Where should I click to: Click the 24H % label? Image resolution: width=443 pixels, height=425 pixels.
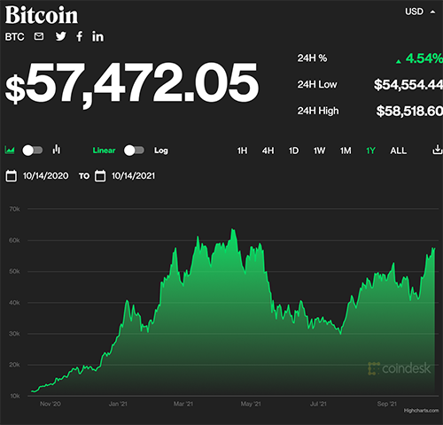coord(312,58)
